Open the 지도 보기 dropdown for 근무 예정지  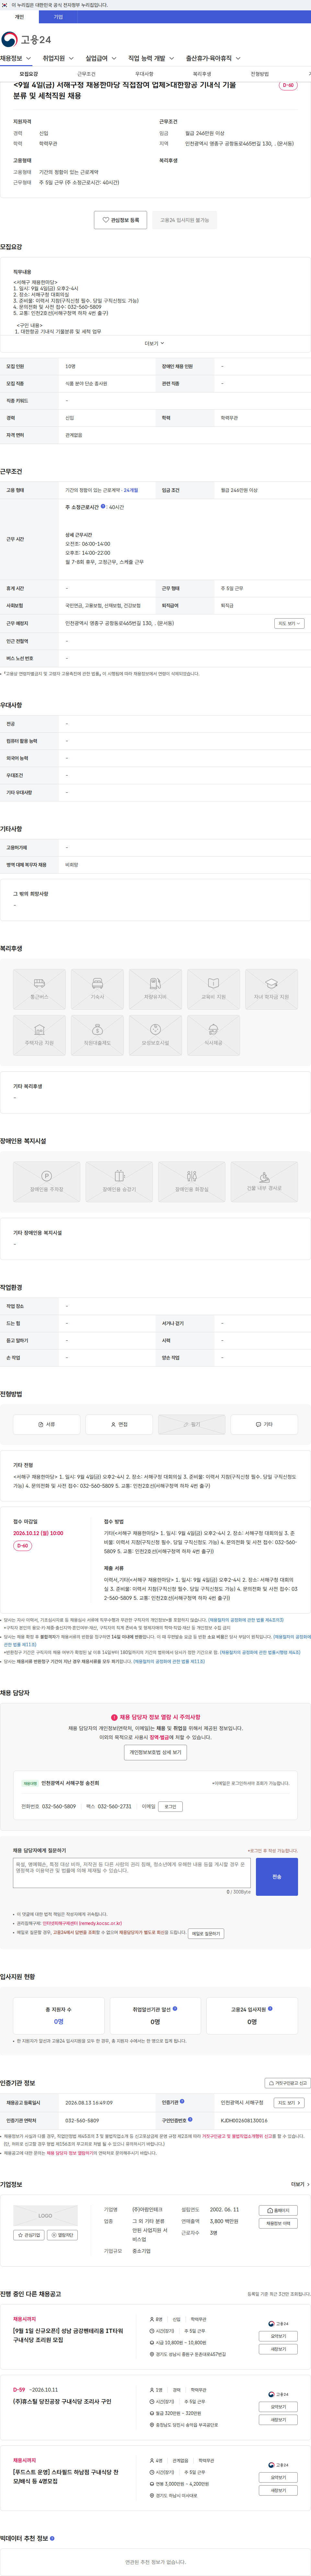click(289, 623)
